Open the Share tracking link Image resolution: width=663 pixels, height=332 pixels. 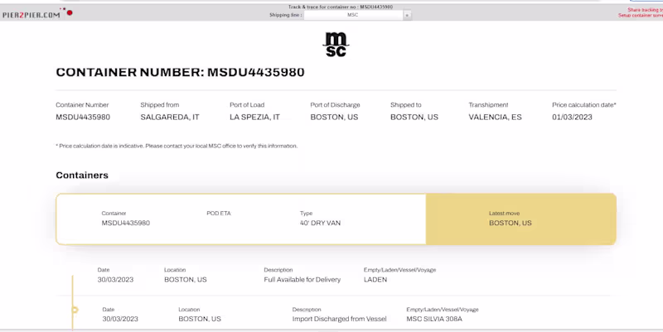click(646, 10)
